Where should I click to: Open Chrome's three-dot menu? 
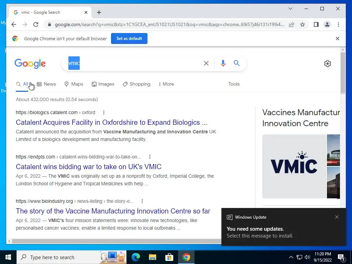tap(338, 24)
